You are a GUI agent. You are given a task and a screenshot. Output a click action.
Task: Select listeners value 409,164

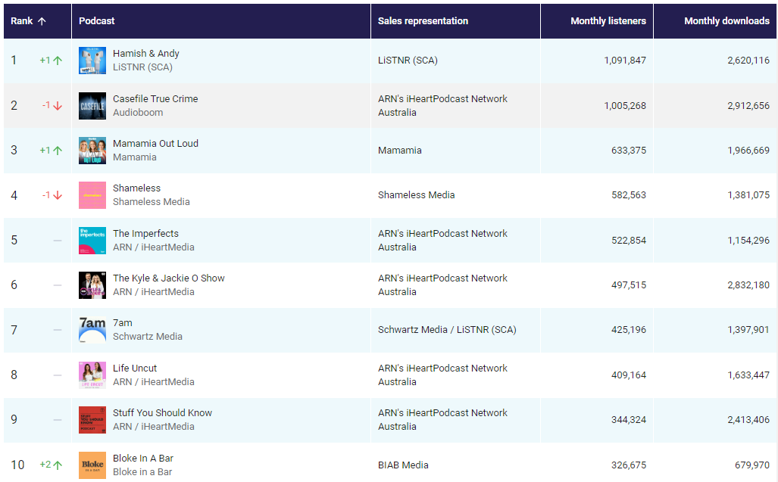click(629, 375)
